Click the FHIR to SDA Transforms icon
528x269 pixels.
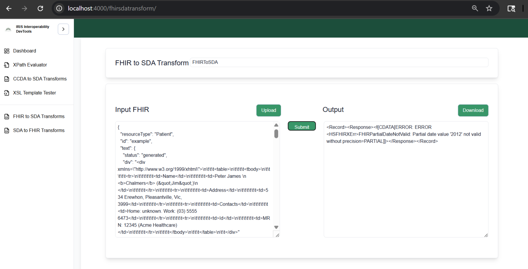(7, 117)
